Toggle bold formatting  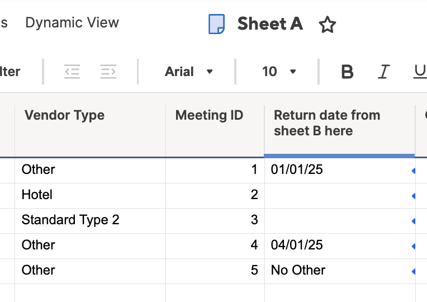click(347, 72)
